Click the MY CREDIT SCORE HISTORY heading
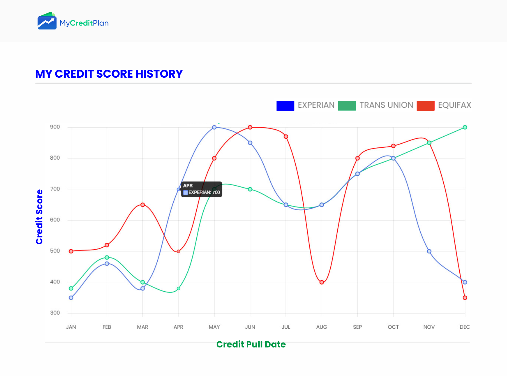Viewport: 507px width, 376px height. [x=109, y=74]
